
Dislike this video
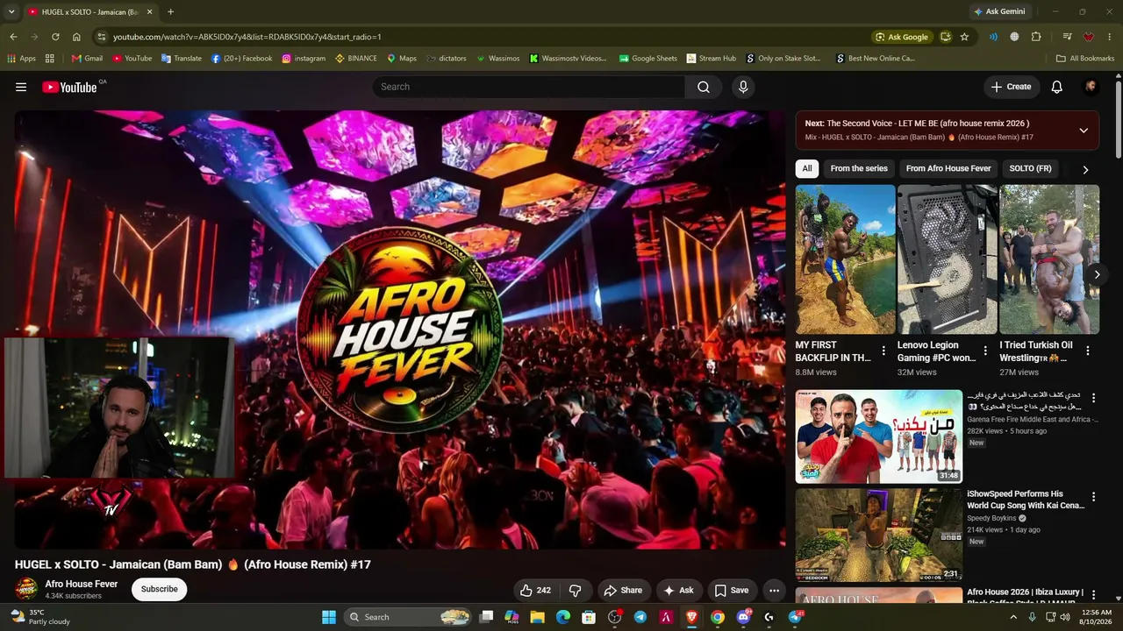click(576, 591)
